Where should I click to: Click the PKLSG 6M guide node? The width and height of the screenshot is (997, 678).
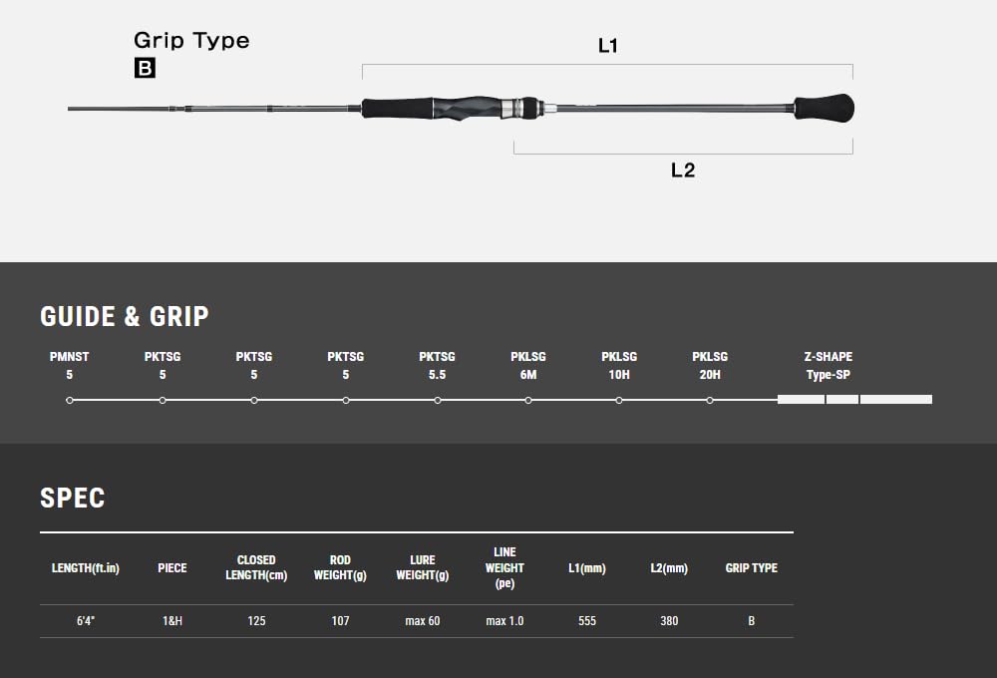(x=527, y=400)
